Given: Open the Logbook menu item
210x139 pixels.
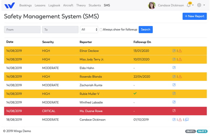Looking at the screenshot, I should (54, 5).
